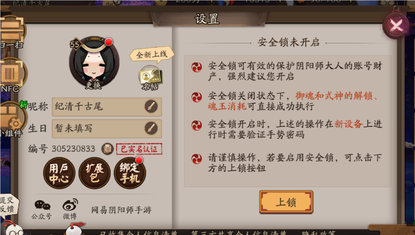Screen dimensions: 415x235
Task: Tap the 提交反馈 feedback bubble
Action: tap(9, 205)
